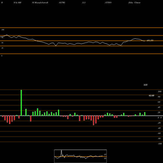Click the SI & MR header label
Image resolution: width=163 pixels, height=163 pixels.
coord(17,3)
